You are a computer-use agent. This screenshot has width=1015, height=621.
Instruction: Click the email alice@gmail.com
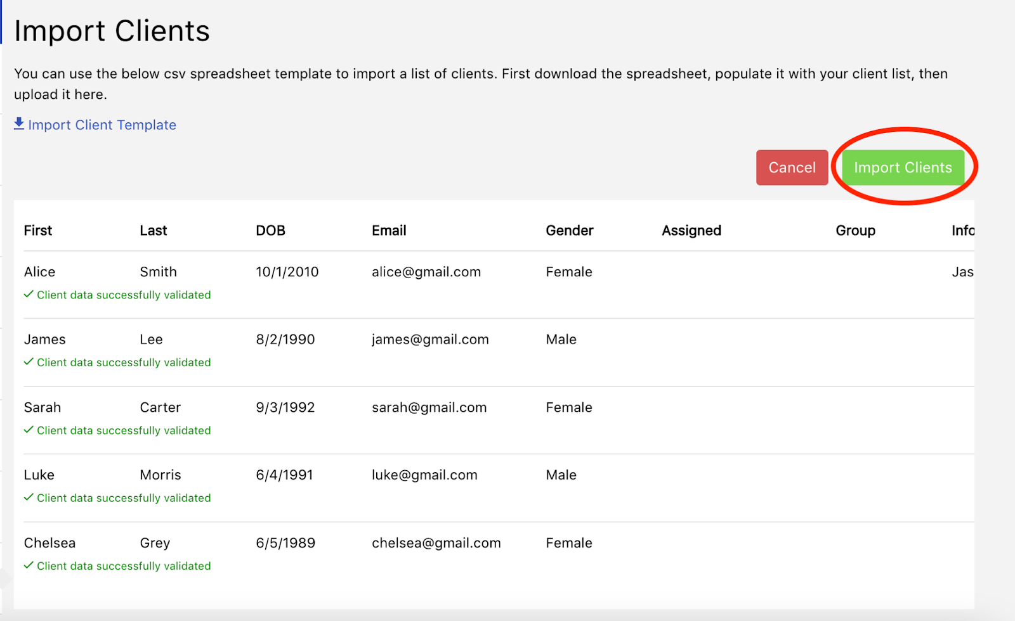426,272
